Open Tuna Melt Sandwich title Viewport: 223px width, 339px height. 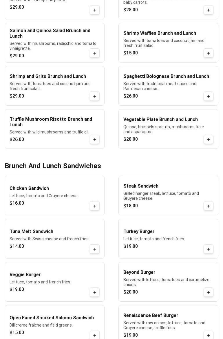tap(31, 232)
